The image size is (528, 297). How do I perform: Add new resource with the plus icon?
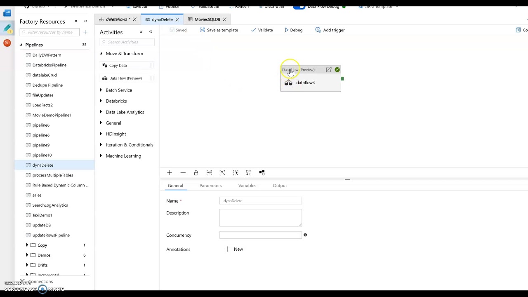[x=85, y=32]
